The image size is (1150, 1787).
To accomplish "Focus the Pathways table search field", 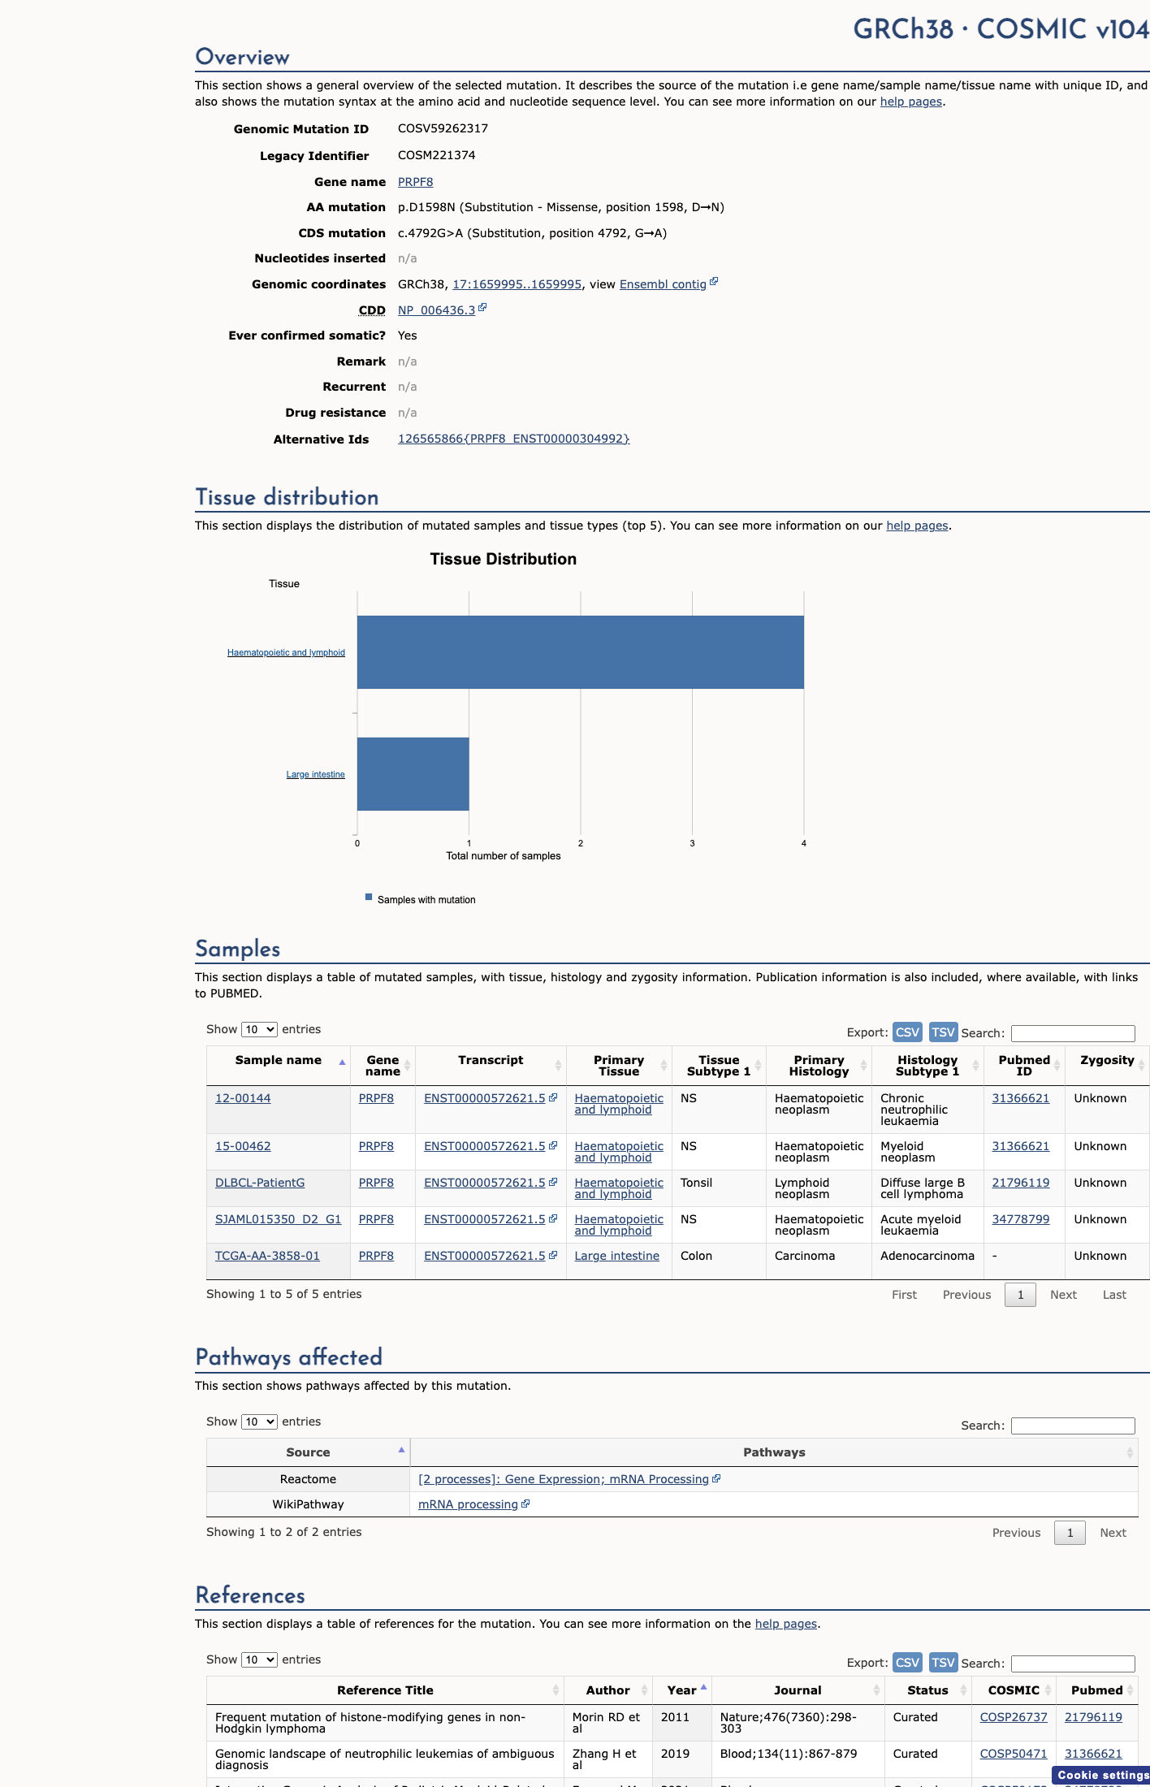I will coord(1073,1426).
